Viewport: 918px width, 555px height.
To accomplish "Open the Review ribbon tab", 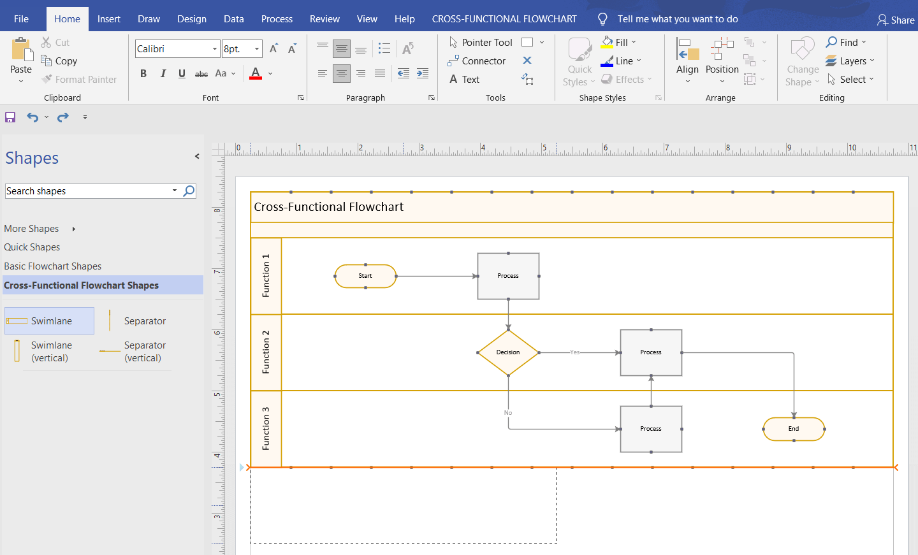I will click(x=324, y=18).
